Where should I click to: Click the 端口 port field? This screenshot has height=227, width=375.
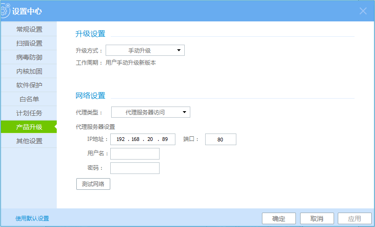click(x=220, y=139)
